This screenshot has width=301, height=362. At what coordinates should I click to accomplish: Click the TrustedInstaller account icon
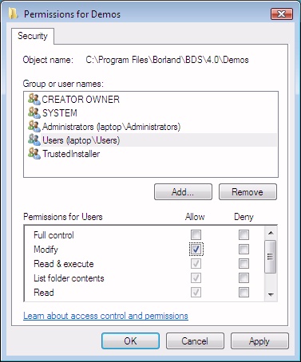pos(34,153)
